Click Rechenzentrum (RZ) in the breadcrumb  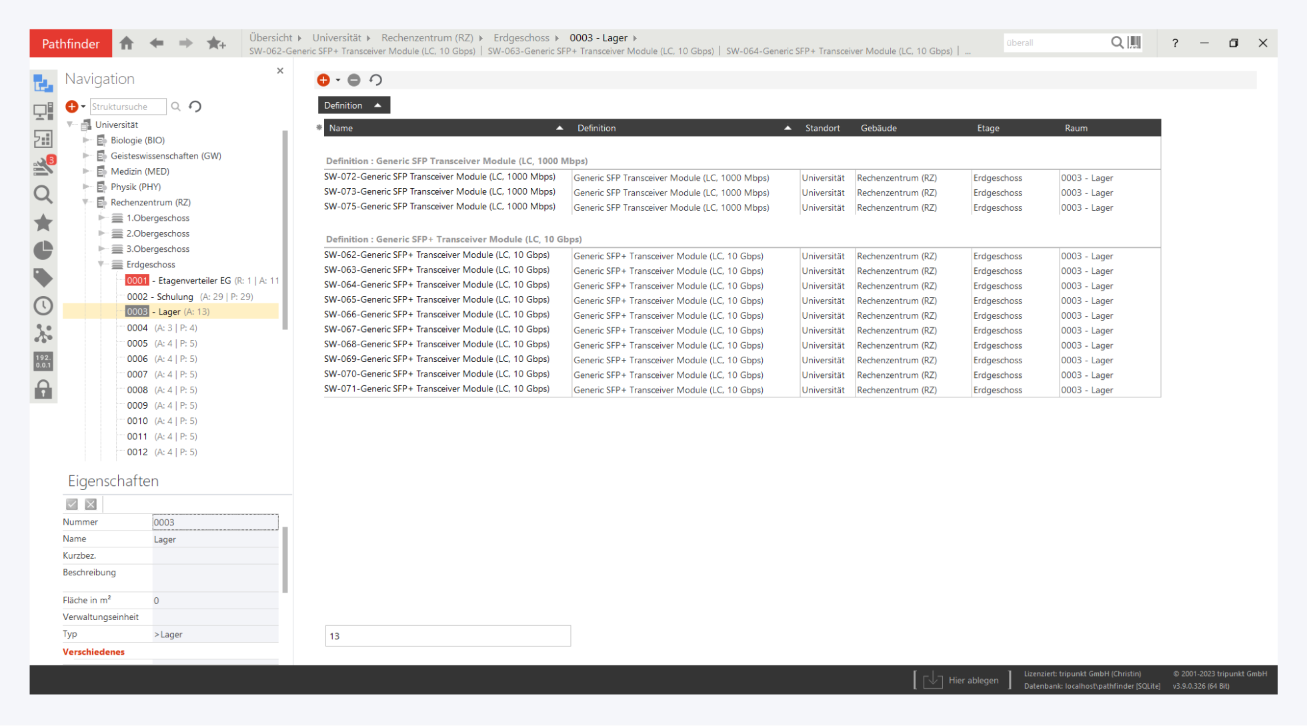(x=427, y=38)
